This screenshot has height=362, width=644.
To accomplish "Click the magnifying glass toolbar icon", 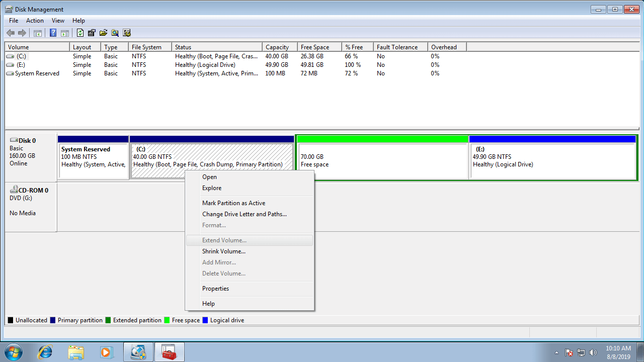I will (x=115, y=33).
